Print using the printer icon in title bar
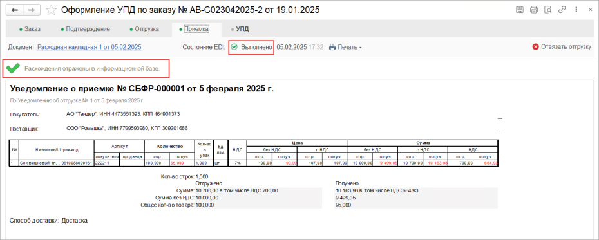Viewport: 599px width, 240px height. pos(534,10)
